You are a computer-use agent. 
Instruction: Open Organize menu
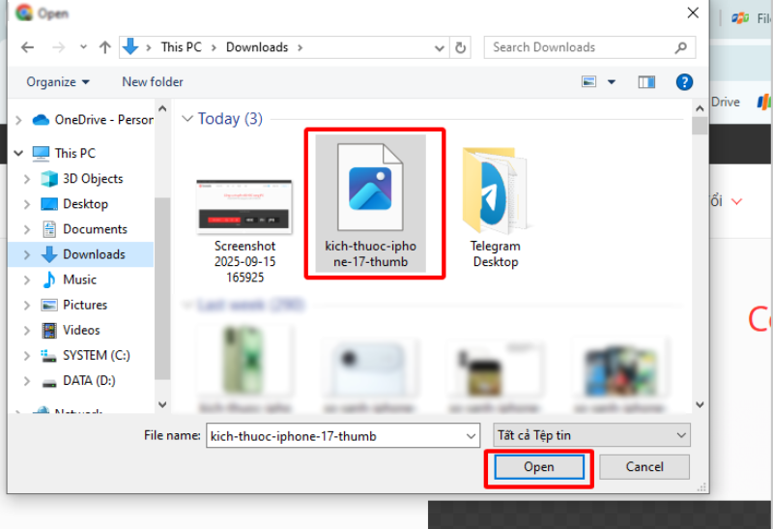[x=58, y=82]
